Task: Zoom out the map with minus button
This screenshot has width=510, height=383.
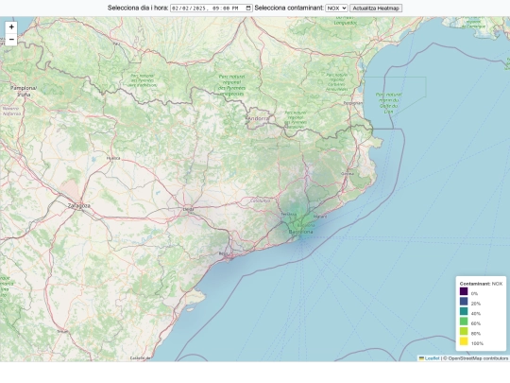Action: [11, 40]
